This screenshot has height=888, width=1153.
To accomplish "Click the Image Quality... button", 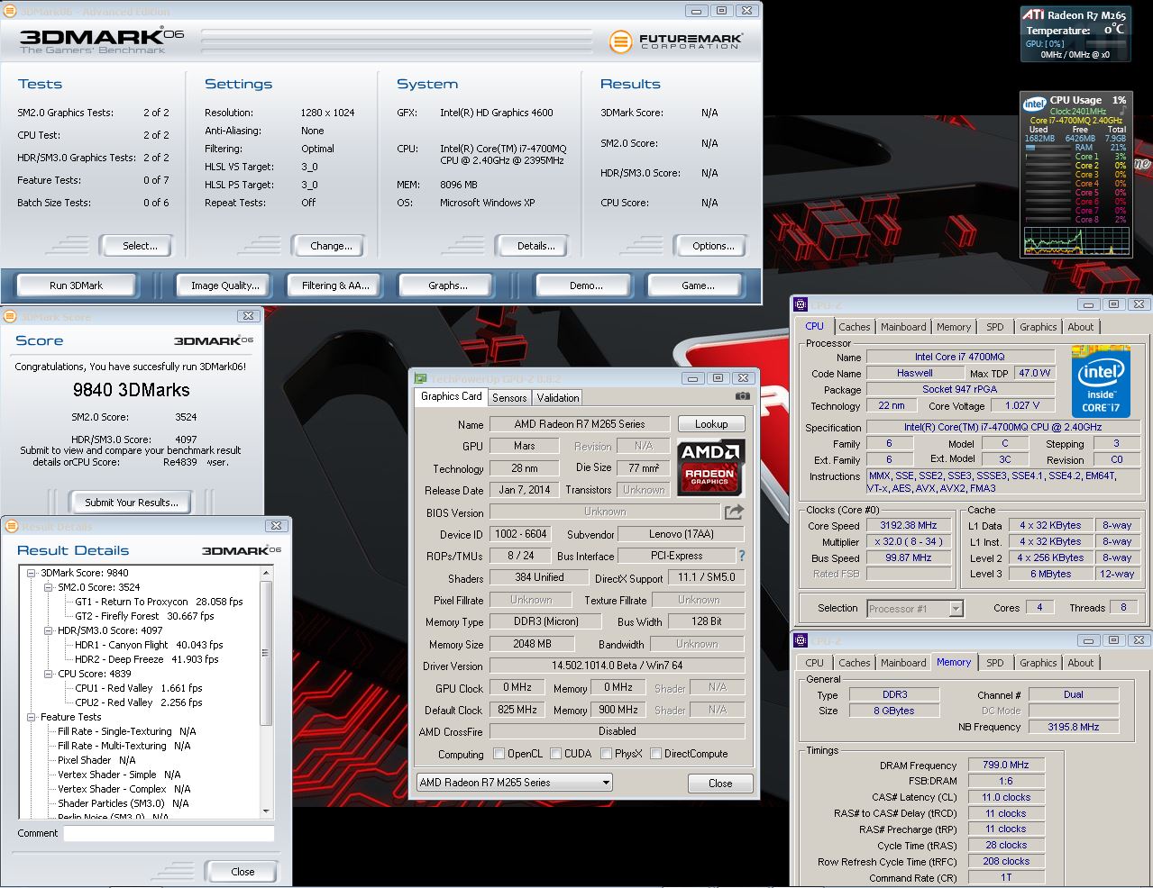I will click(x=225, y=285).
